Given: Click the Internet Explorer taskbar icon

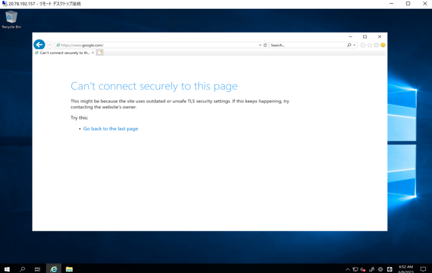Looking at the screenshot, I should tap(54, 269).
